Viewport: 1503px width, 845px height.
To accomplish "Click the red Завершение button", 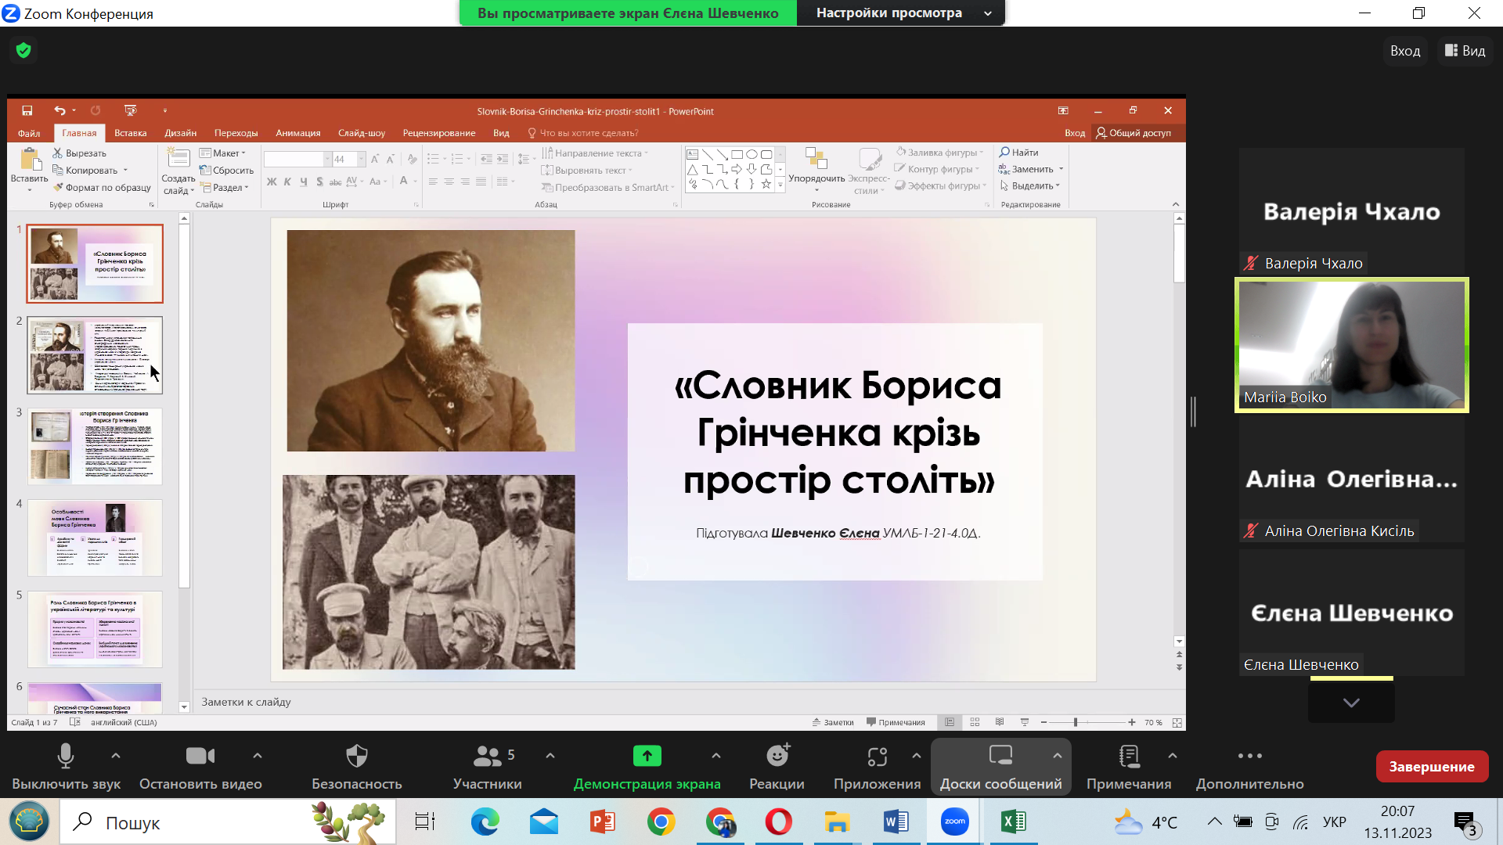I will click(1432, 766).
